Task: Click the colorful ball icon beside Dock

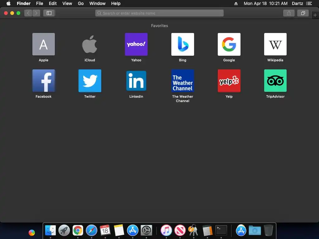Action: pos(31,233)
